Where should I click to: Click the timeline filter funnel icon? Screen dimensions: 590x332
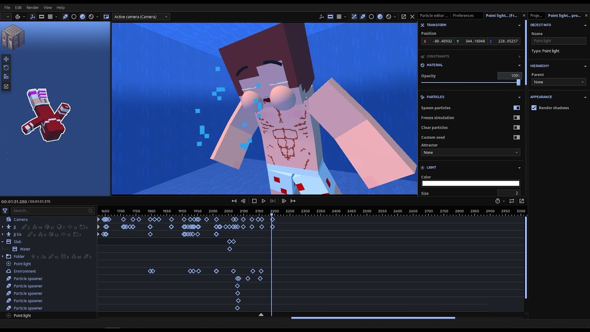[x=5, y=211]
